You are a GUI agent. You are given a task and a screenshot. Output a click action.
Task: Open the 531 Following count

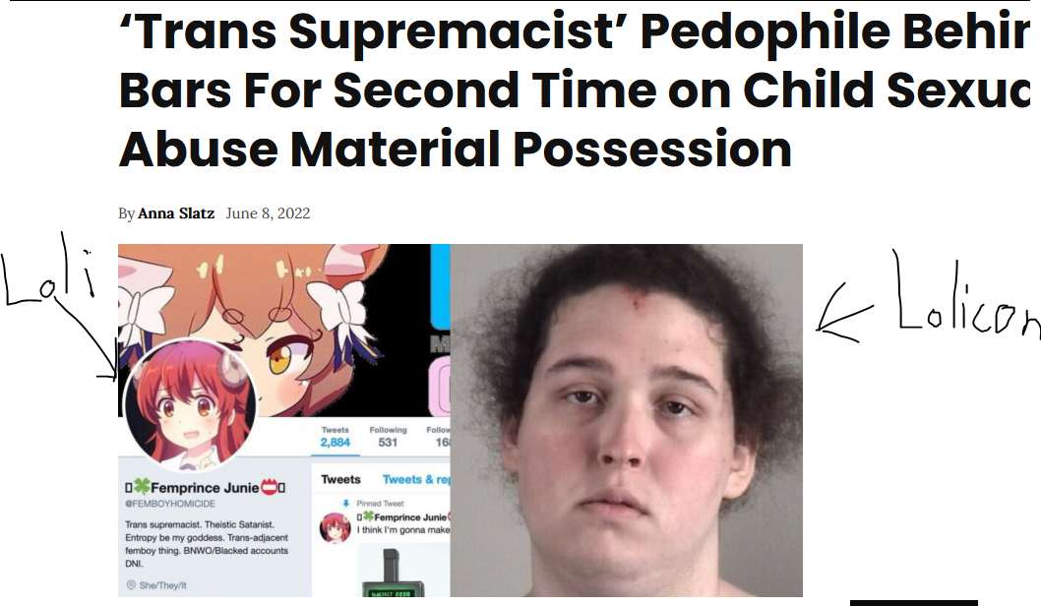[x=388, y=438]
